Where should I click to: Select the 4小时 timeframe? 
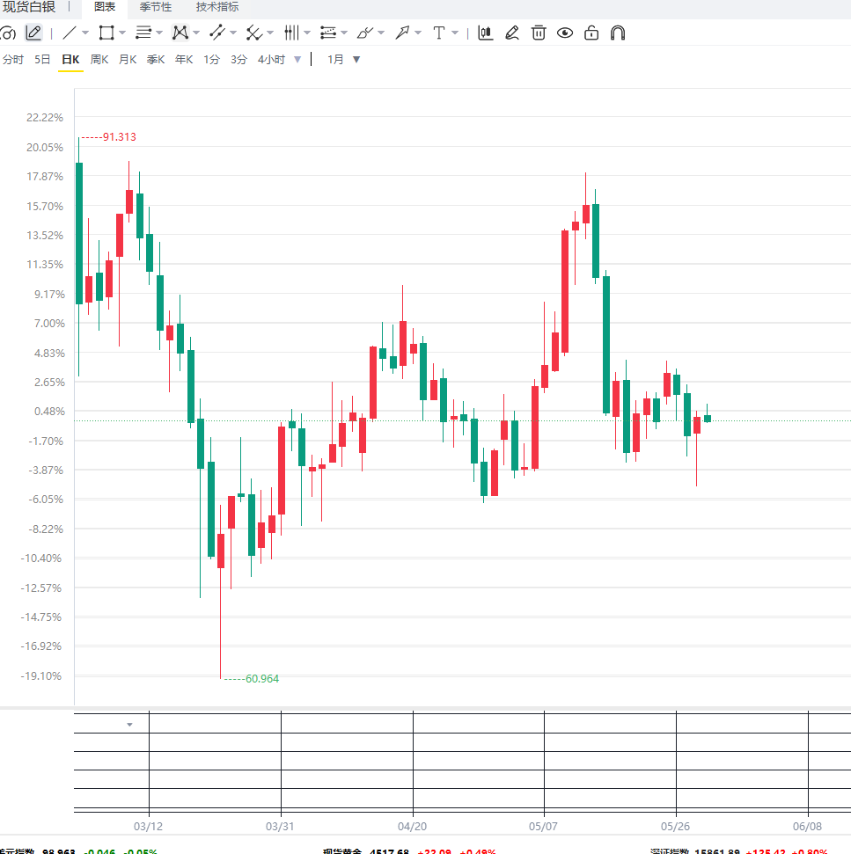coord(271,59)
